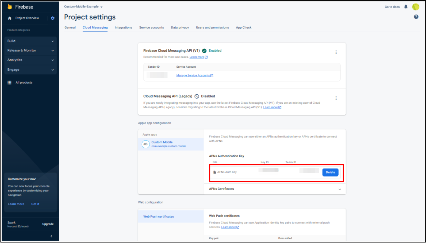Click Learn more under Web Push certificates
Viewport: 426px width, 243px height.
coord(230,227)
